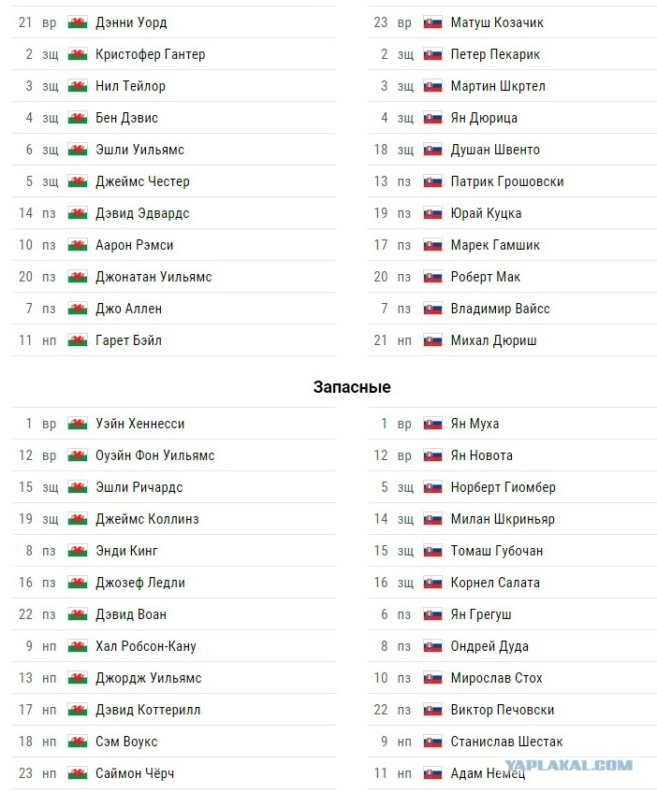
Task: Select player Саймон Чёрч
Action: (135, 773)
